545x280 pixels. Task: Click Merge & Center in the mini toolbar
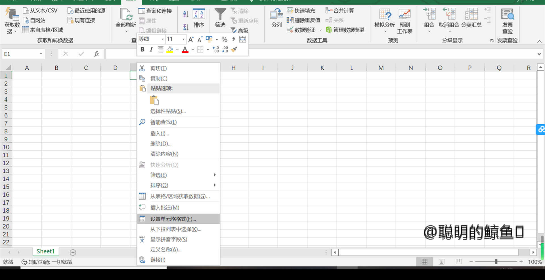point(243,39)
